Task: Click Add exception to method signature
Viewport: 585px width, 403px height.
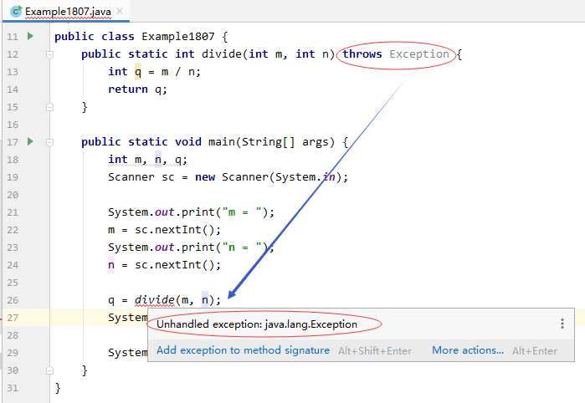Action: pyautogui.click(x=243, y=350)
